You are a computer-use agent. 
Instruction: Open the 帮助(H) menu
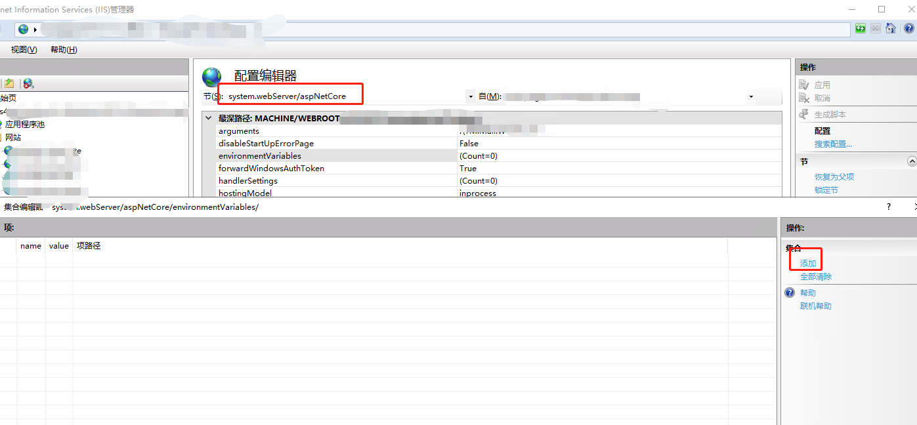point(64,50)
